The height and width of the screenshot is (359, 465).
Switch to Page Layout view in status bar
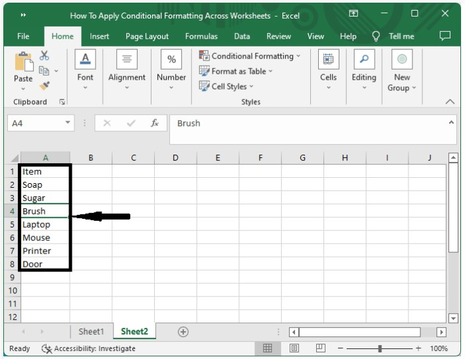[x=294, y=348]
